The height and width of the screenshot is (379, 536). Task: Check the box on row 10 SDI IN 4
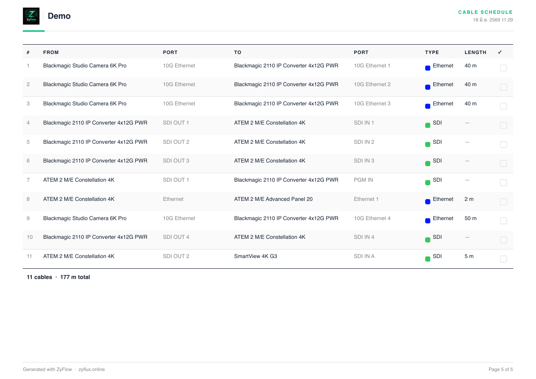point(503,240)
